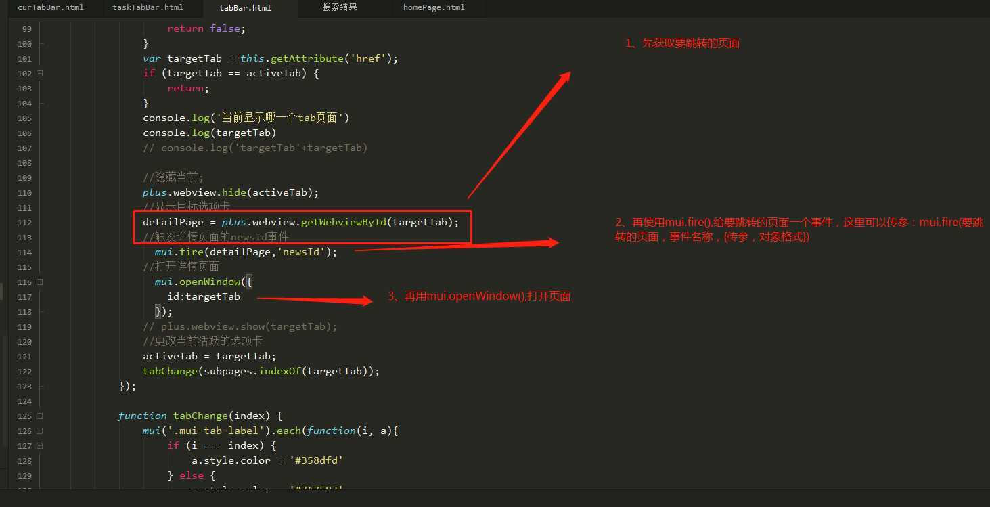Image resolution: width=990 pixels, height=507 pixels.
Task: Collapse the if block at line 127
Action: pos(39,445)
